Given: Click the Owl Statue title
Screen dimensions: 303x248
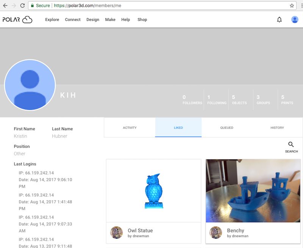Looking at the screenshot, I should [140, 231].
